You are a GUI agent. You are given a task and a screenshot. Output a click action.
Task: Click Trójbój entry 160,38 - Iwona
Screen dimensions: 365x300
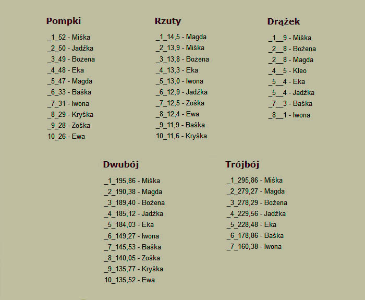coord(254,247)
